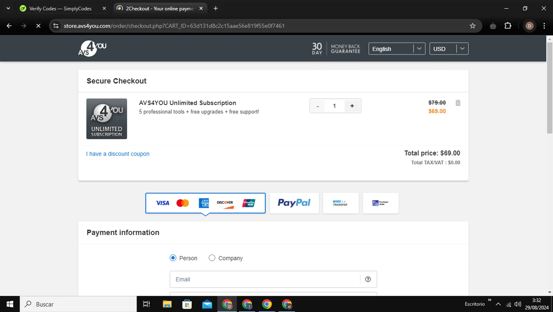Choose Wire Transfer payment method
This screenshot has width=553, height=312.
tap(341, 203)
